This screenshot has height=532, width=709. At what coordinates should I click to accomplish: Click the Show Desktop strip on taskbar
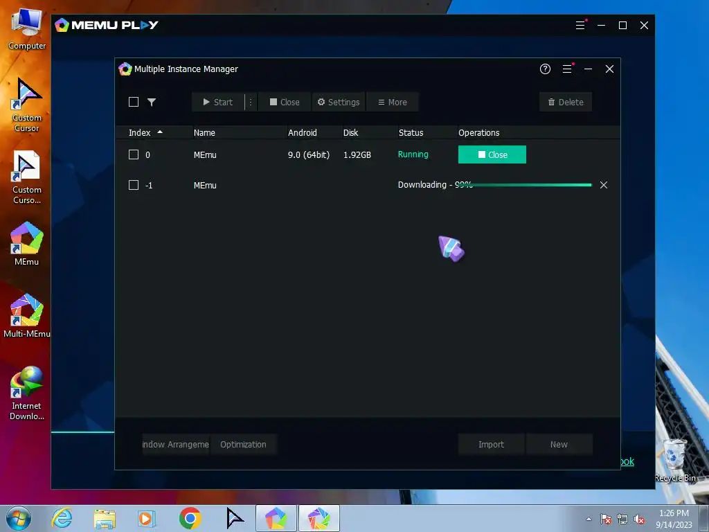point(704,518)
